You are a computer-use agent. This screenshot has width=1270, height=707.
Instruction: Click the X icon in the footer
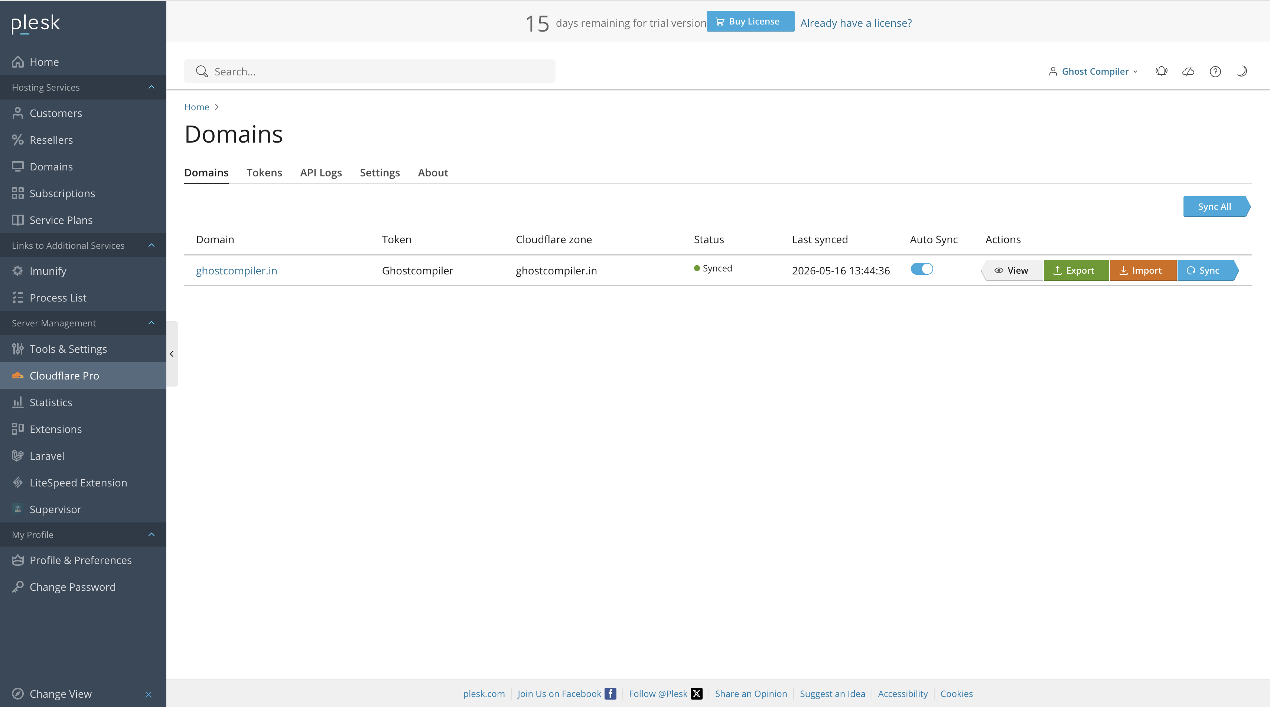tap(697, 694)
